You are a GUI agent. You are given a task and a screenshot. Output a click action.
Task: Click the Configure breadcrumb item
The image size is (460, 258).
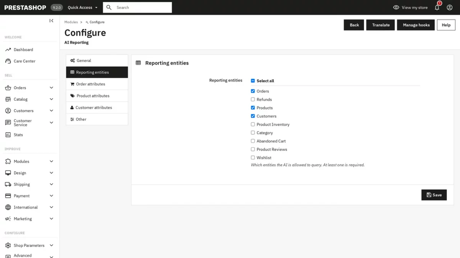click(95, 22)
